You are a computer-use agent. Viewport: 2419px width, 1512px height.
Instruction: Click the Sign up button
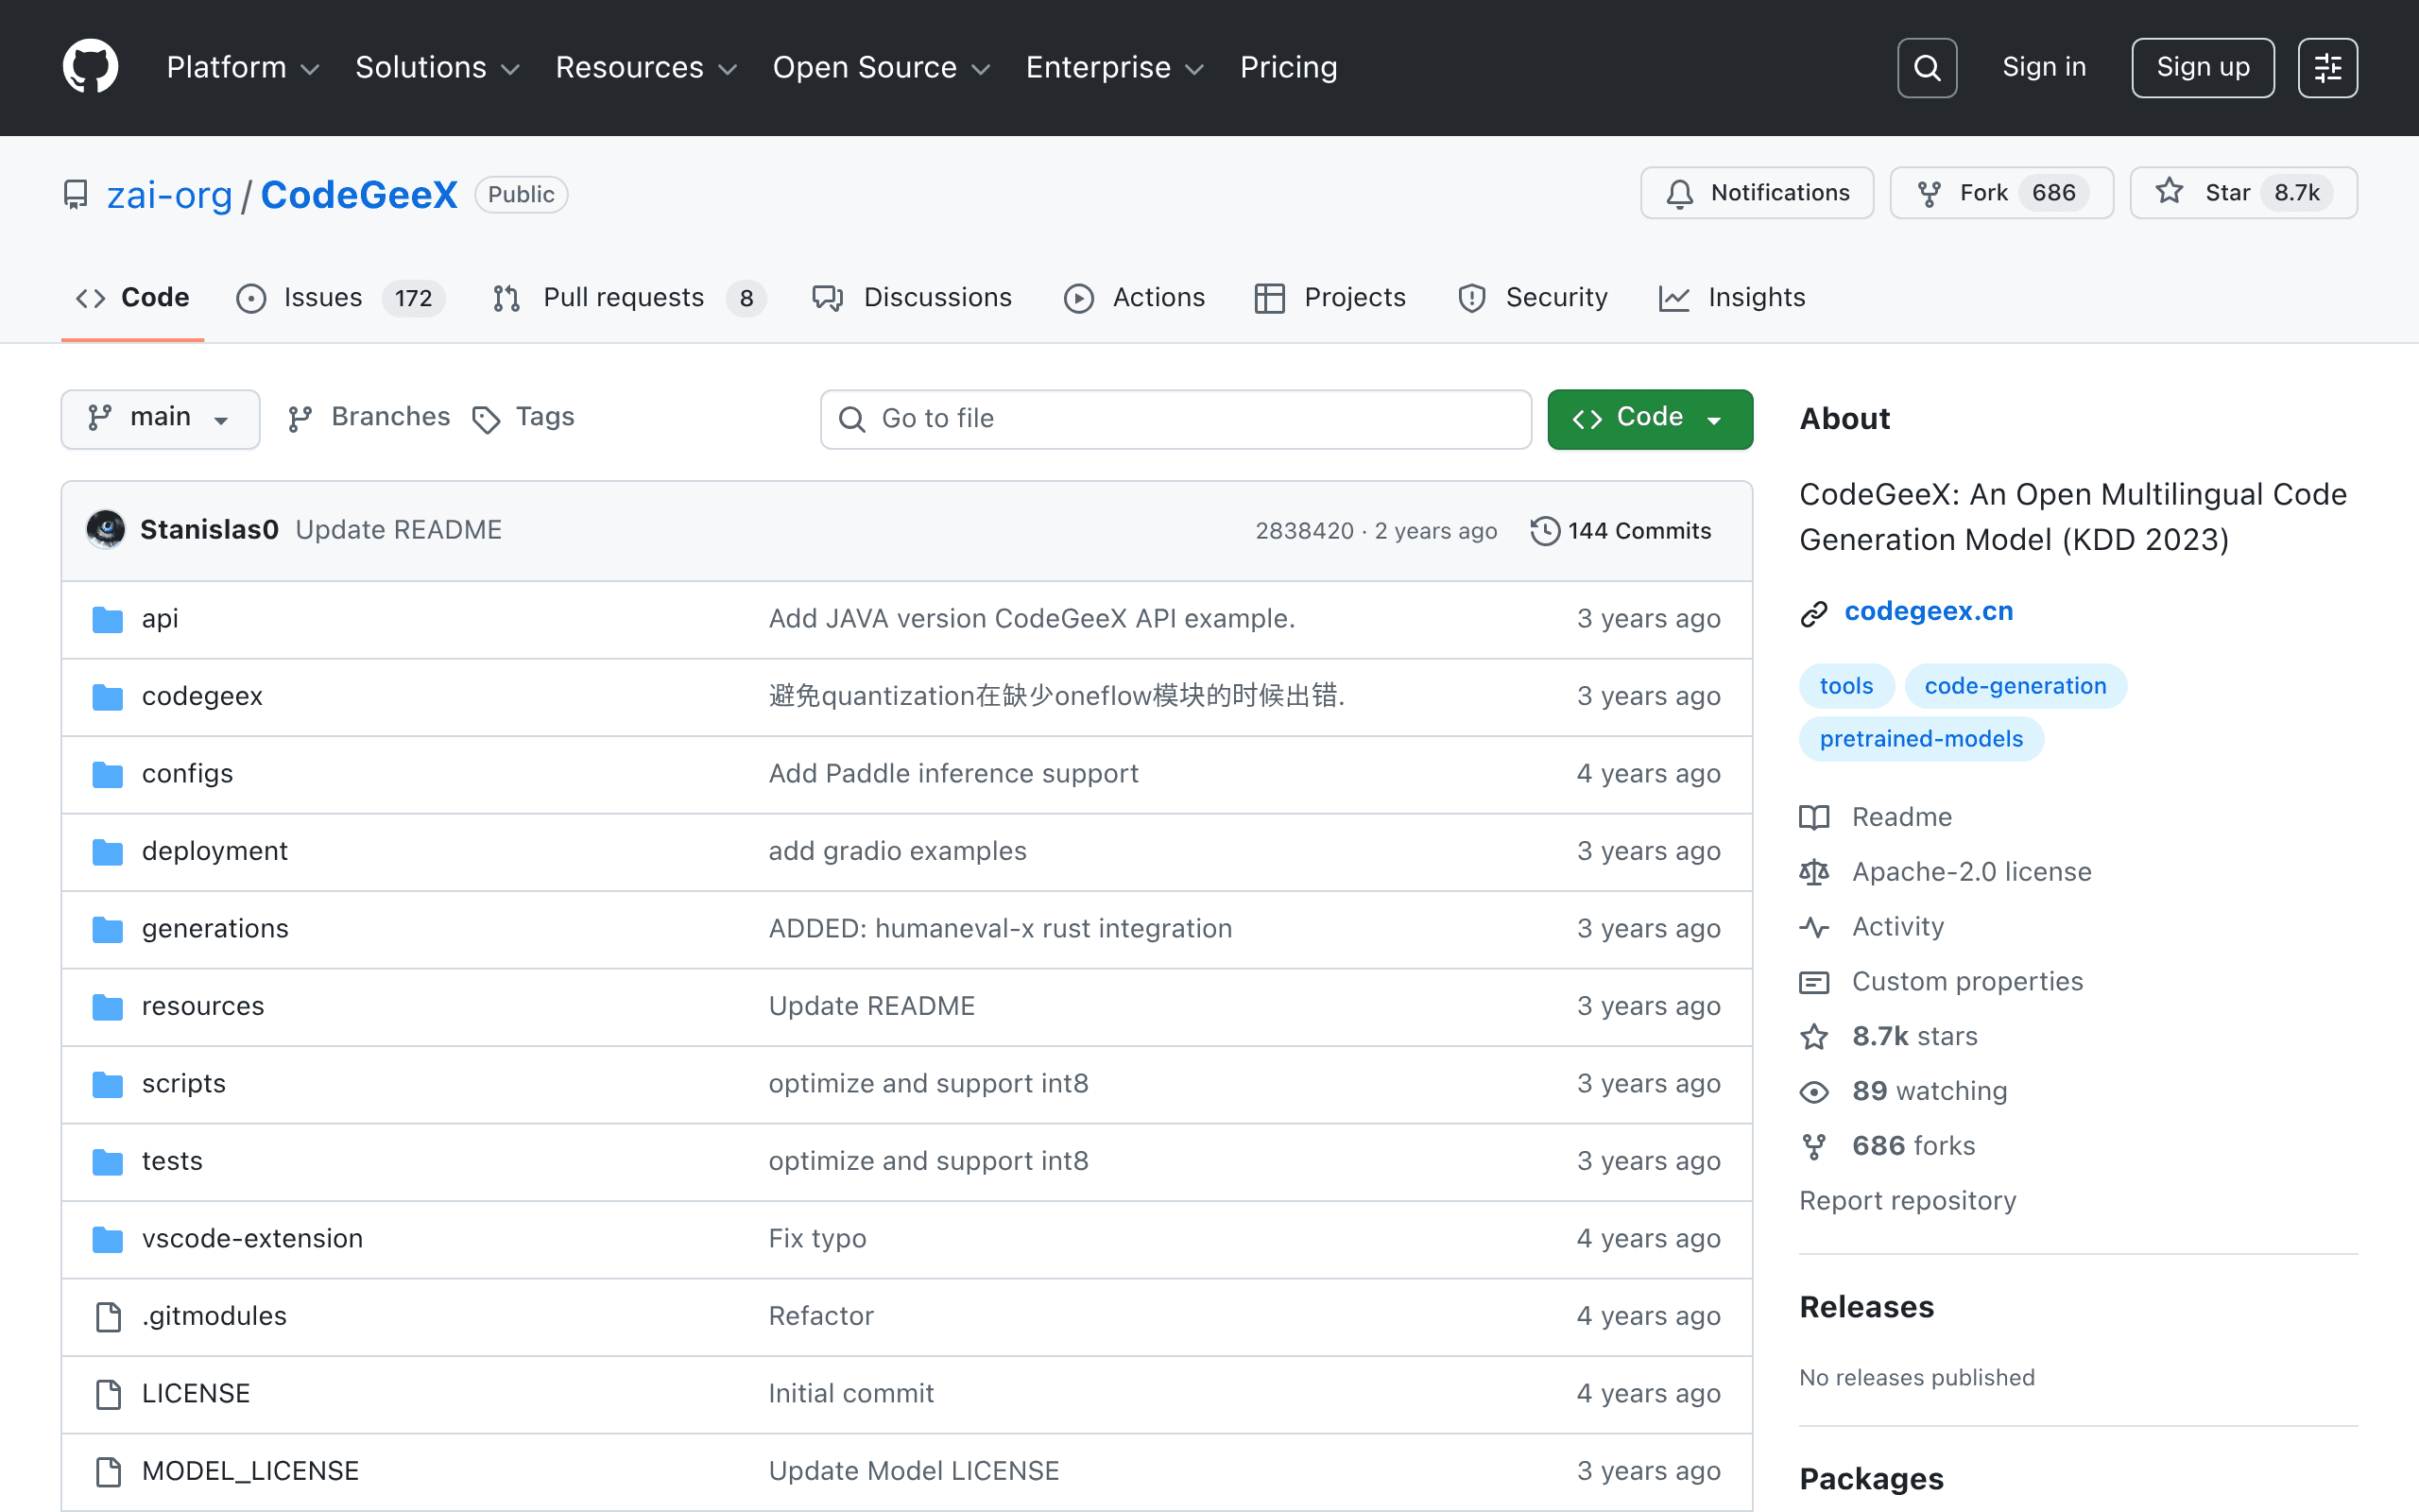coord(2202,68)
